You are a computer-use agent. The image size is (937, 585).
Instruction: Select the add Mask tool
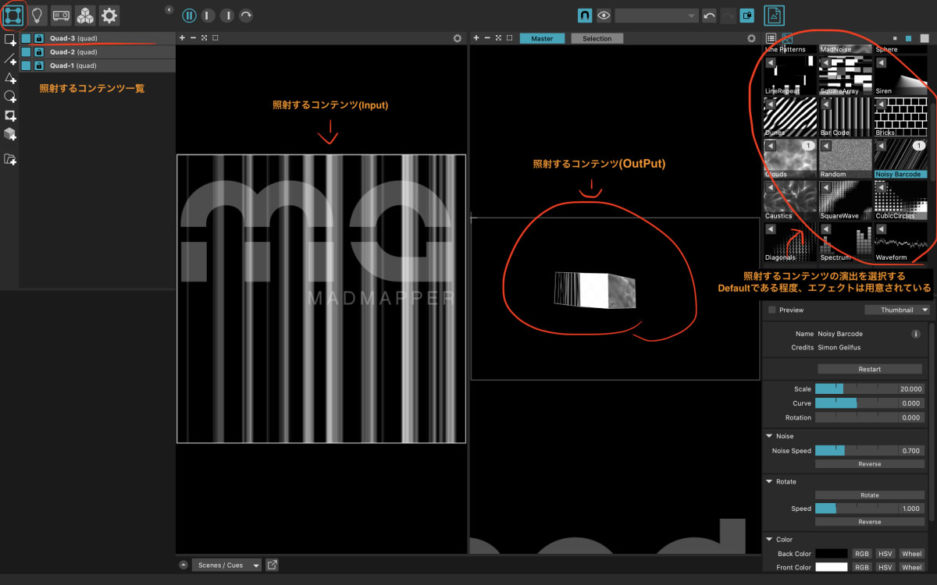tap(9, 115)
